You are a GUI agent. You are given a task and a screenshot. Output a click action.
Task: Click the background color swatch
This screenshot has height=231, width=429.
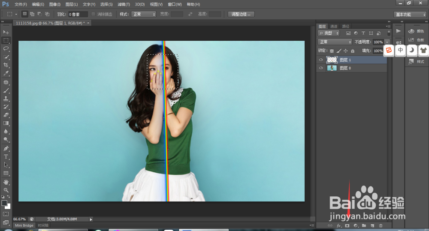(x=9, y=207)
